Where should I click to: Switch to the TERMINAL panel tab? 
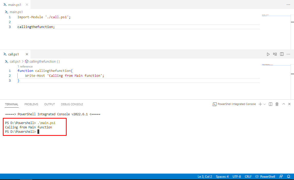pos(12,104)
